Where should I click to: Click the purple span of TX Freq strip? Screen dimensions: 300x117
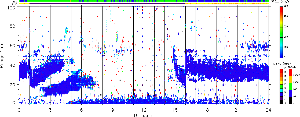107,4
